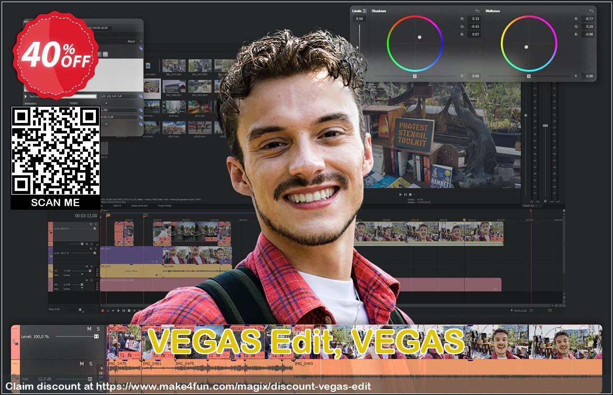Open the Project Notes tab

pos(165,206)
